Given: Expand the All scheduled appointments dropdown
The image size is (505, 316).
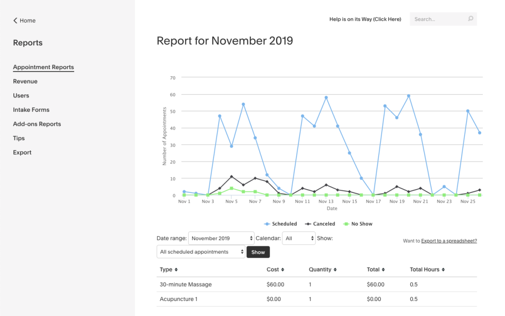Looking at the screenshot, I should [x=201, y=252].
